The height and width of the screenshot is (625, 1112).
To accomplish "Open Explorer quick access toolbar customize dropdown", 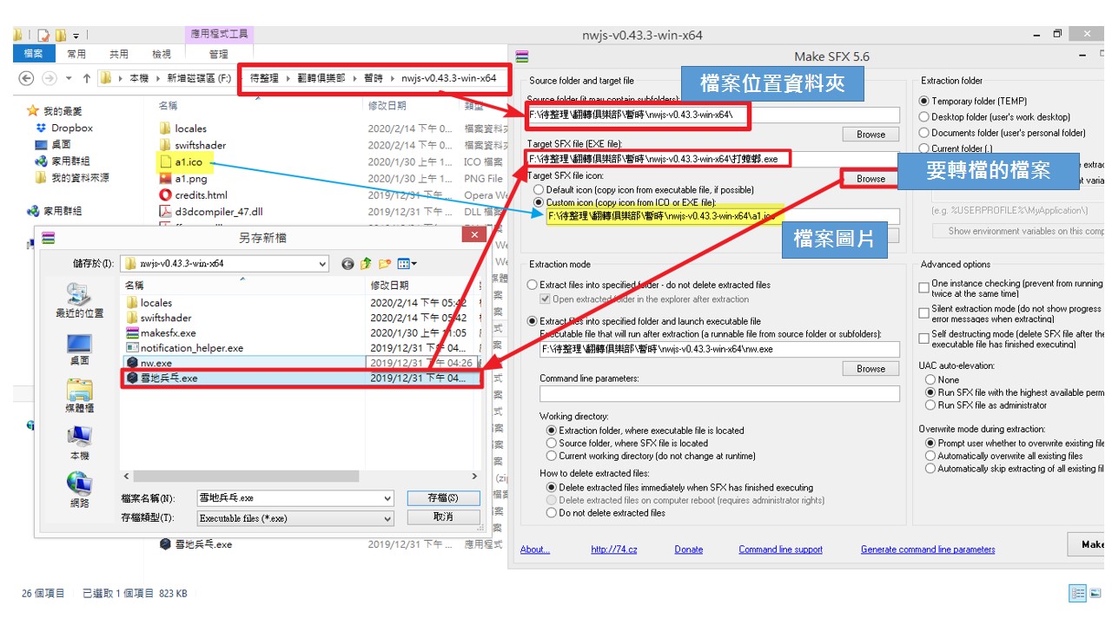I will 76,36.
